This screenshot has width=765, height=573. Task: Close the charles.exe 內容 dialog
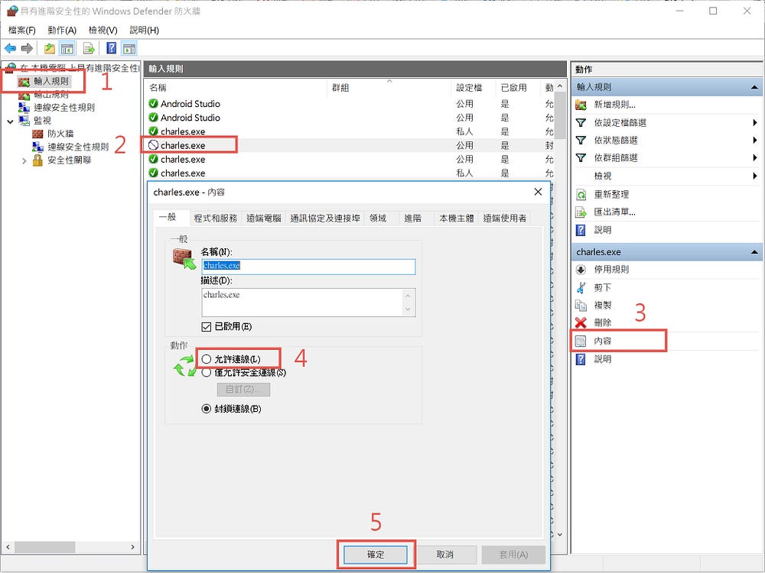coord(538,192)
